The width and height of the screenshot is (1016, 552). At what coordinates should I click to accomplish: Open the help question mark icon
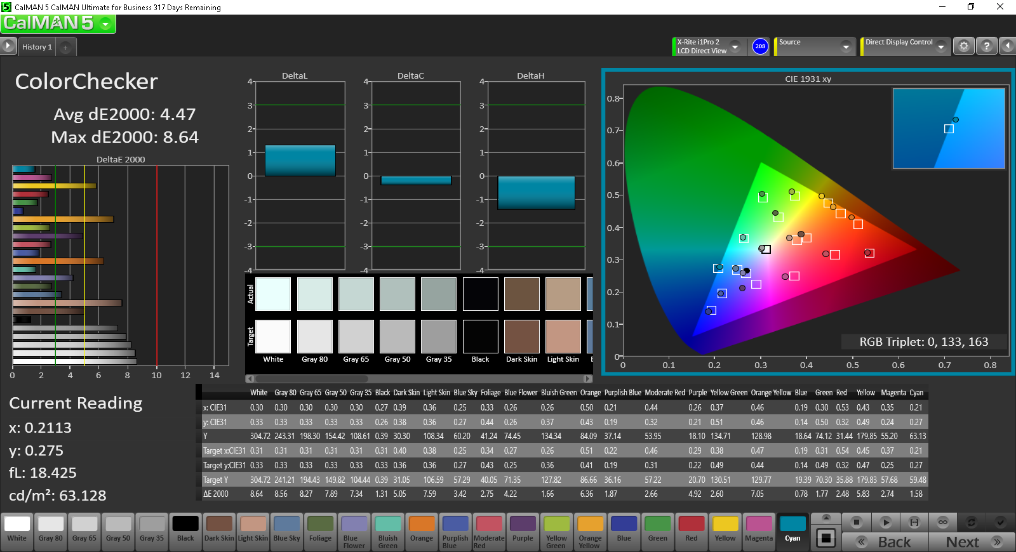[986, 46]
